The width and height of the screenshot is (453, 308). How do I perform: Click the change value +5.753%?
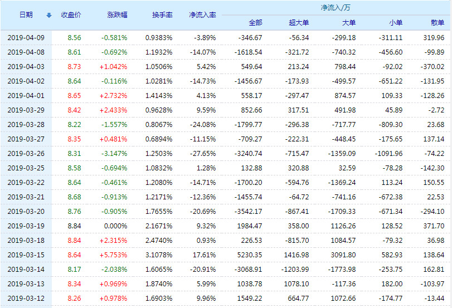[113, 255]
